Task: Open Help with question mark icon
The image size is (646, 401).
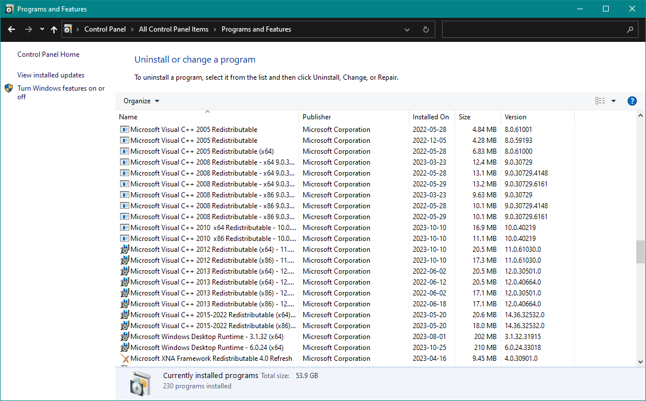Action: [x=632, y=101]
